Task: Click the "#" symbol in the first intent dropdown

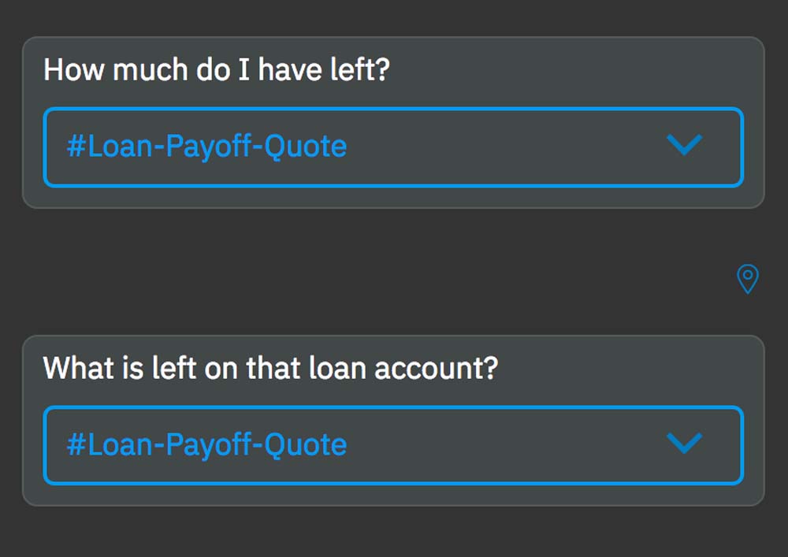Action: [76, 147]
